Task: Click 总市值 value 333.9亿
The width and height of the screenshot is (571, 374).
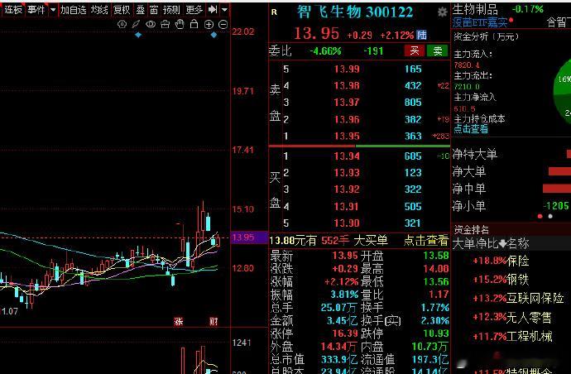Action: (x=339, y=360)
